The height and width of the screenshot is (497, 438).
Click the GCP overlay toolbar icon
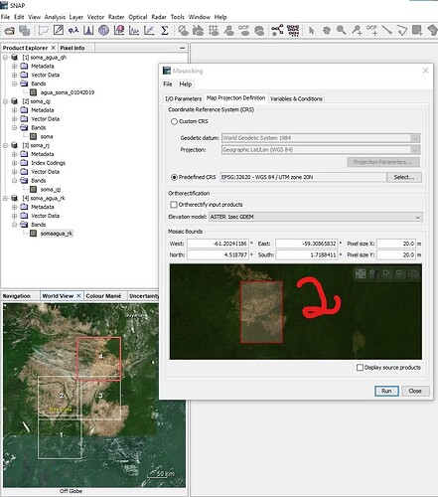click(x=243, y=30)
